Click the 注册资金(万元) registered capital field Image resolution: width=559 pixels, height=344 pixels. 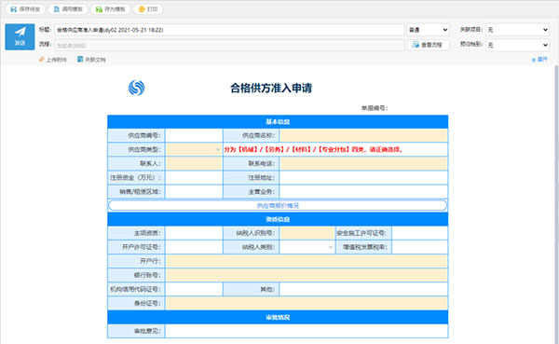point(194,178)
